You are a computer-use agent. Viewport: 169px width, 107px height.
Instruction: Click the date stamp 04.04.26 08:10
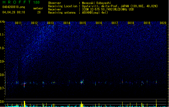14,12
